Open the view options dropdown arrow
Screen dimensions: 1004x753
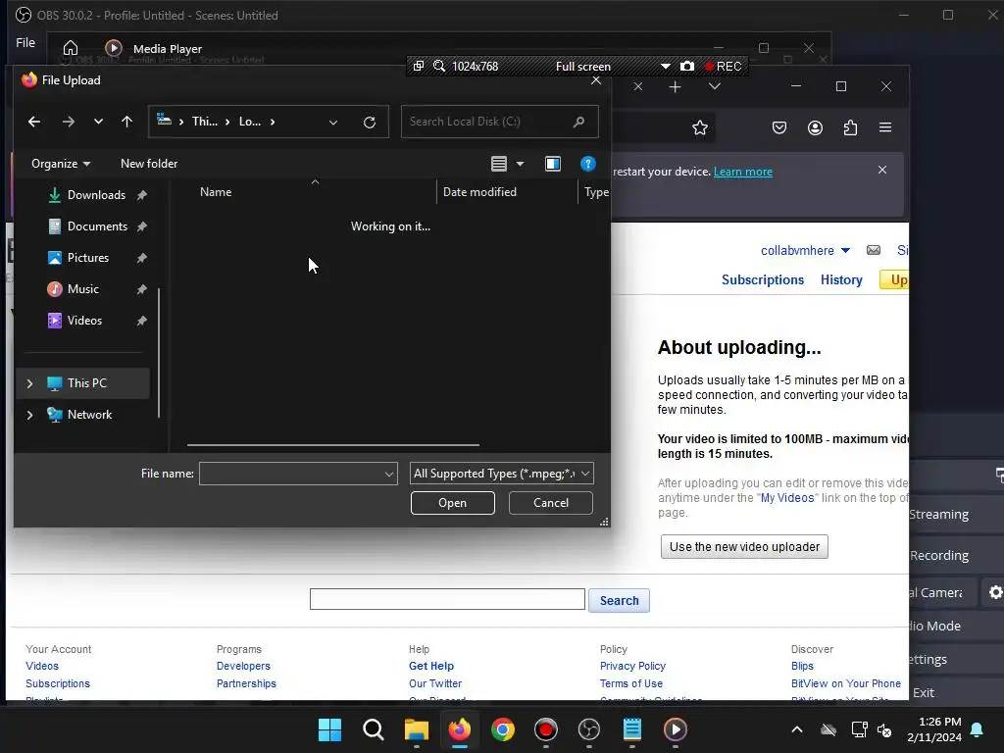[520, 164]
